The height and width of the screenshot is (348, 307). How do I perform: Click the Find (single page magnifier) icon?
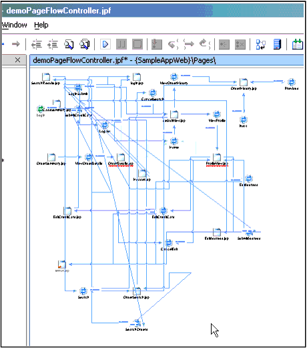pos(69,44)
